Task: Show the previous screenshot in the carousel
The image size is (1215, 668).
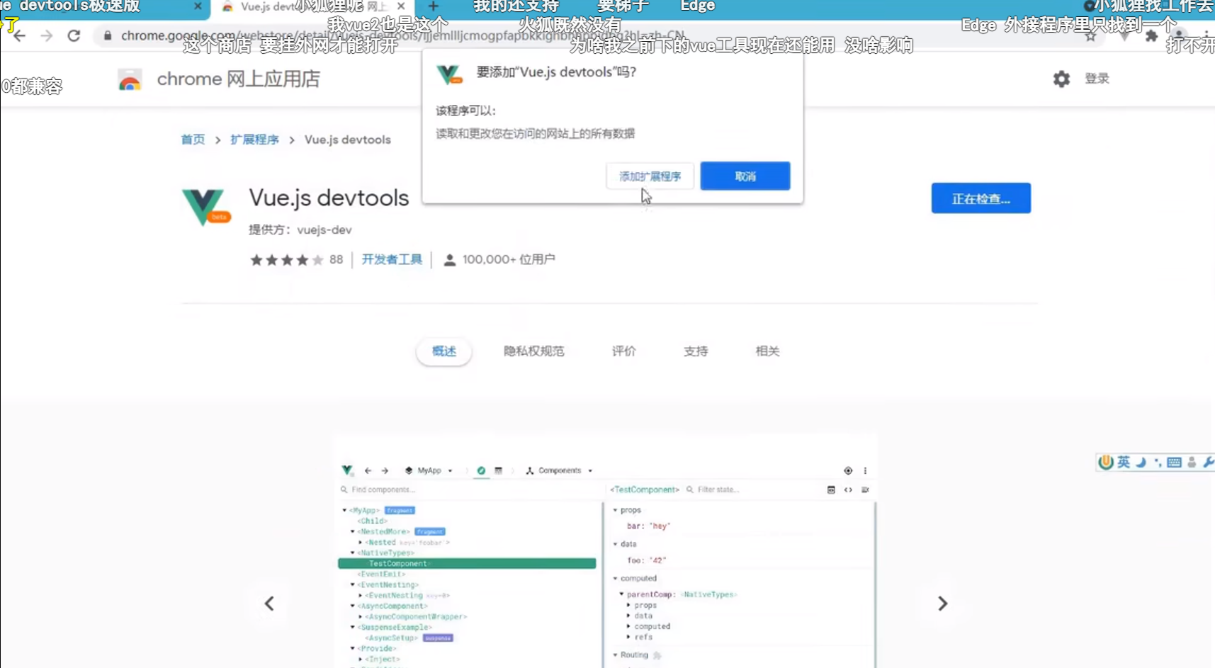Action: pyautogui.click(x=269, y=604)
